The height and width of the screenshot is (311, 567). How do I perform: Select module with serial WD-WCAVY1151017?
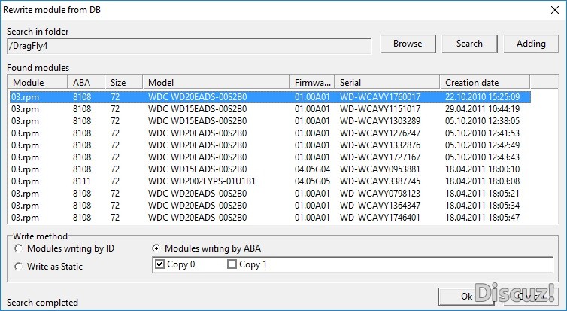tap(380, 109)
